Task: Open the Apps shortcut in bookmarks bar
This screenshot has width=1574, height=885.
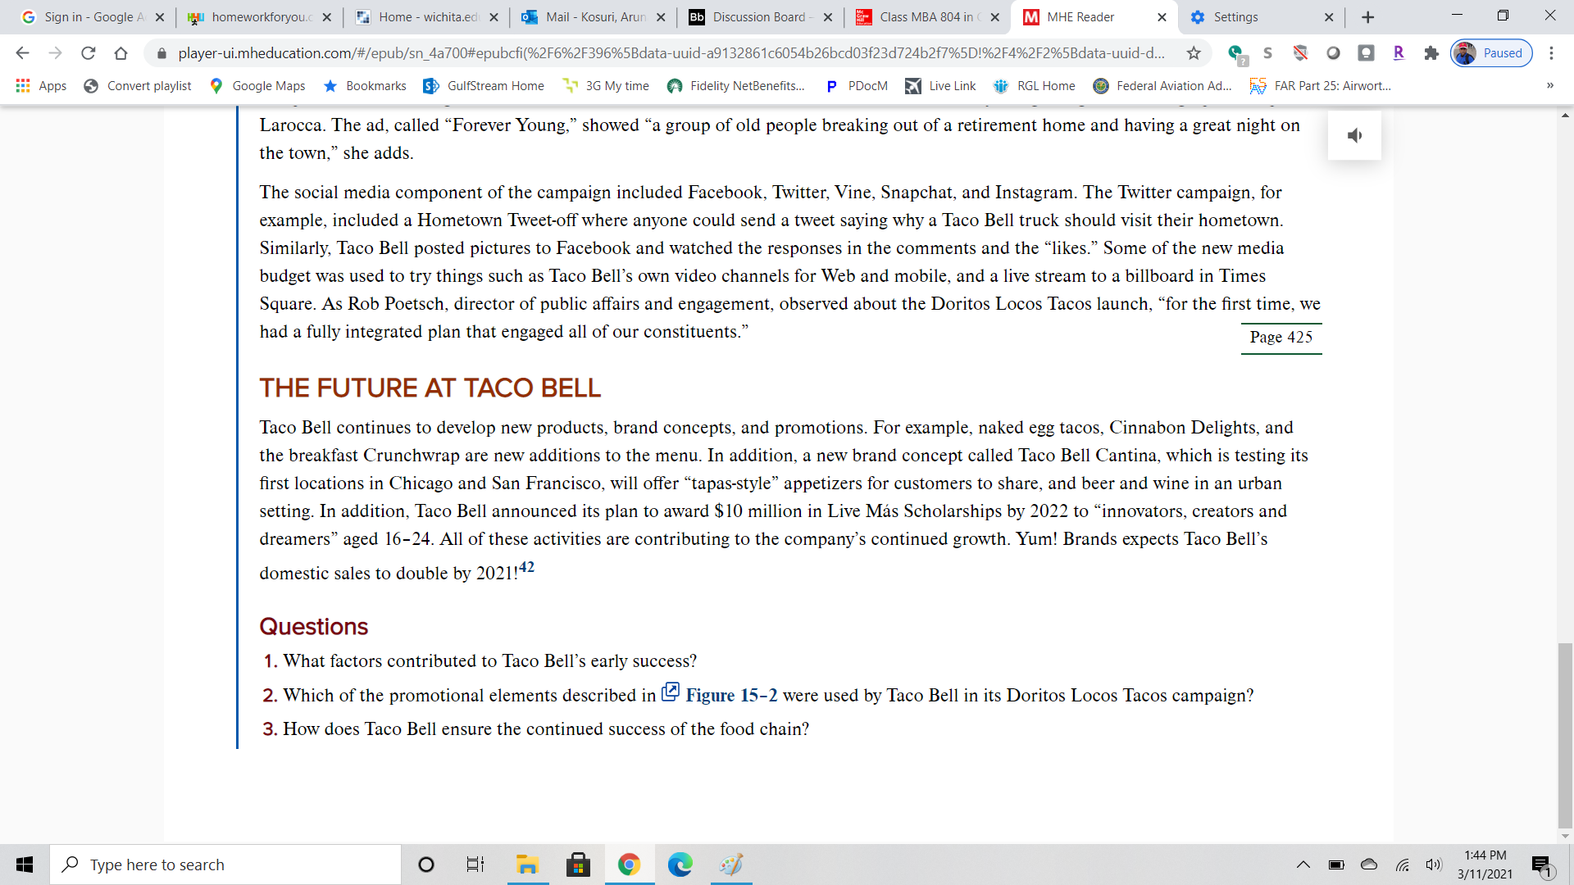Action: coord(41,86)
